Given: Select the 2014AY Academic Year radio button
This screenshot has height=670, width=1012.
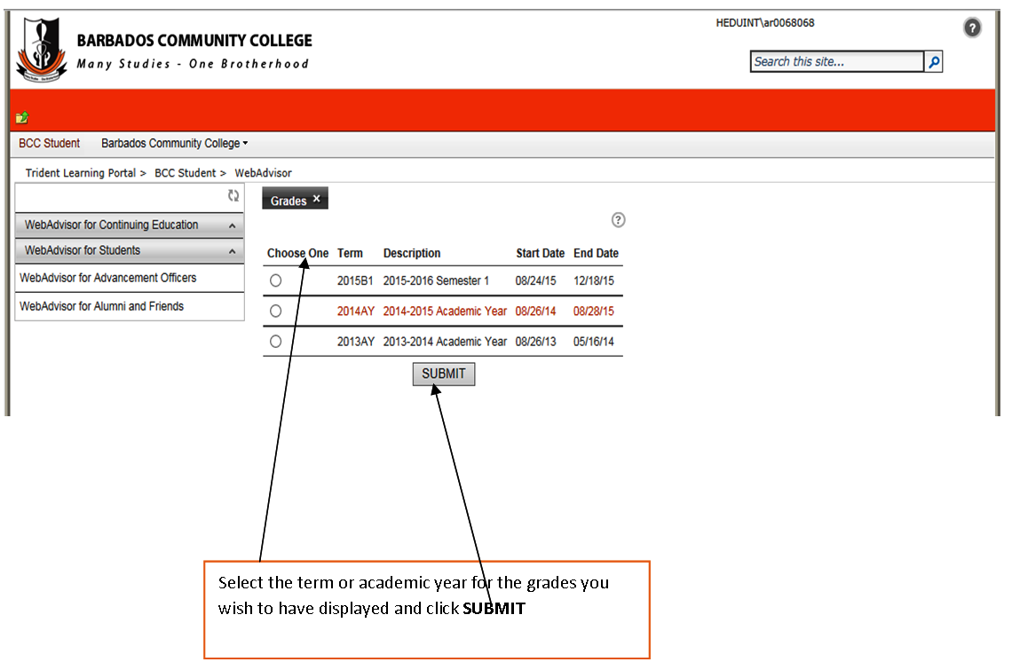Looking at the screenshot, I should point(275,311).
